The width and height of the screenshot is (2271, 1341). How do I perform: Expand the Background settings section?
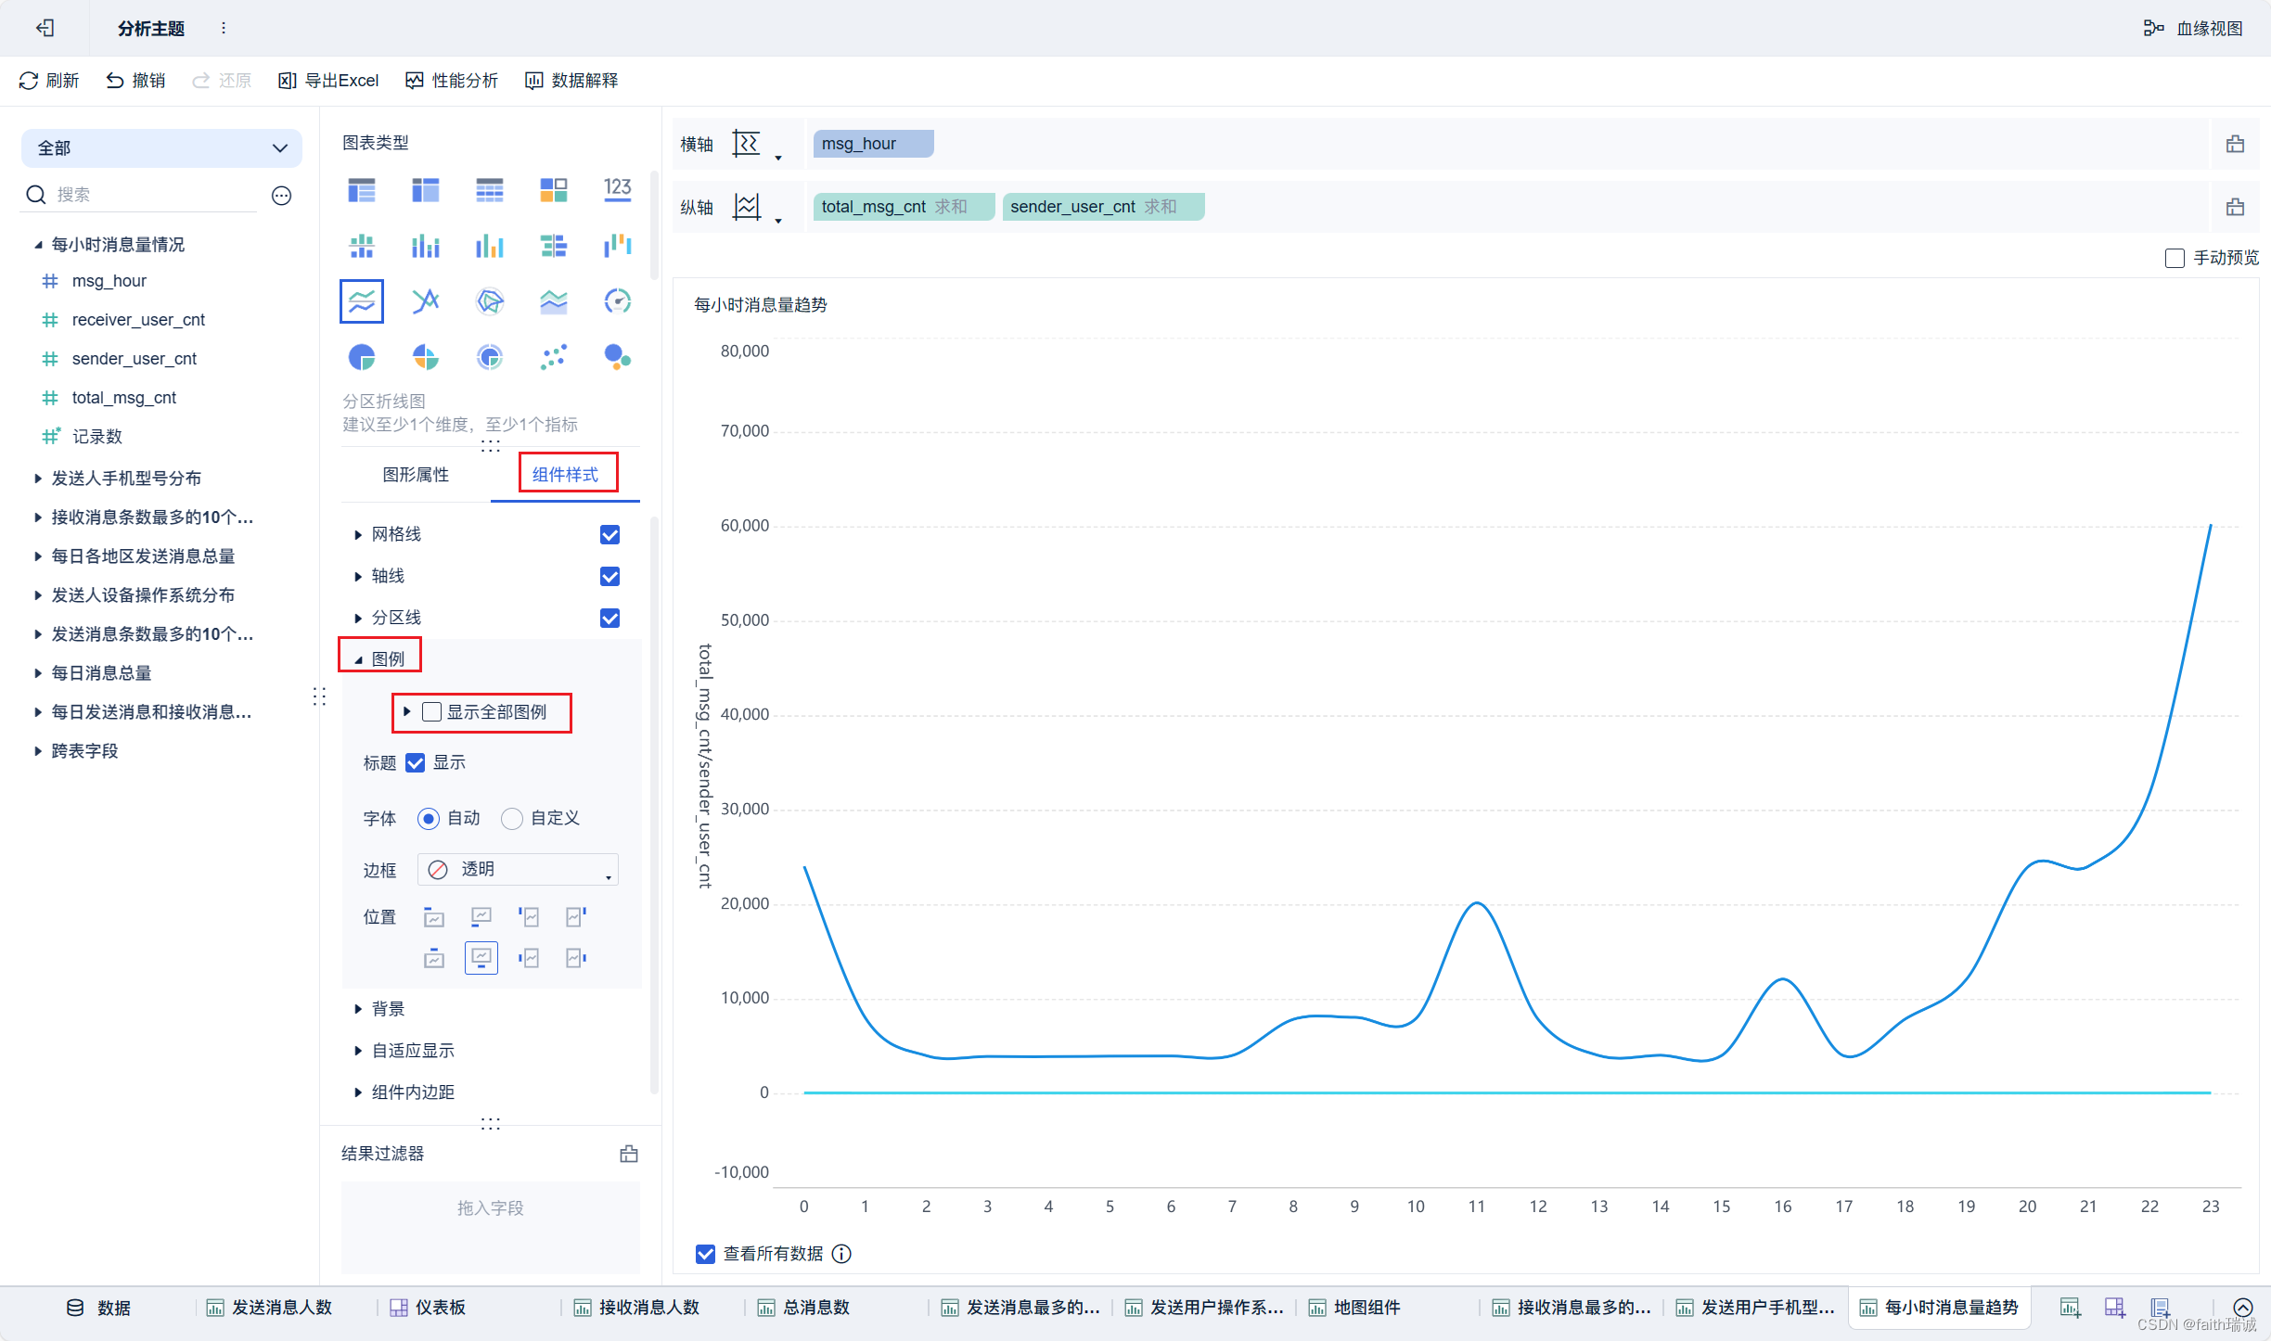coord(388,1009)
